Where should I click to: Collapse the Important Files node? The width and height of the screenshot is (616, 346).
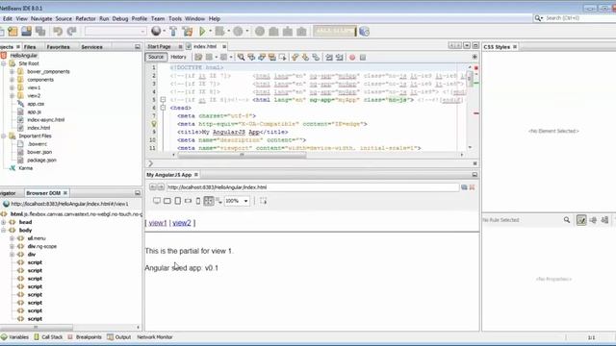tap(4, 136)
